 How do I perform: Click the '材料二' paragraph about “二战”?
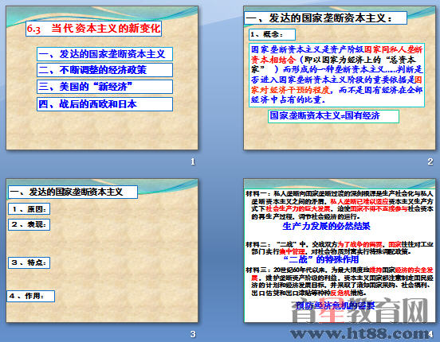point(340,248)
